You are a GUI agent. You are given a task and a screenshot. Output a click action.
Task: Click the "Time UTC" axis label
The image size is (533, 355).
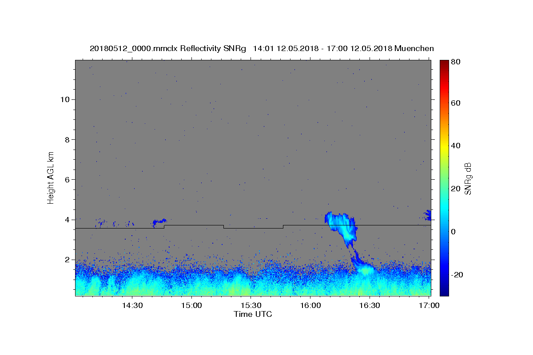coord(253,314)
